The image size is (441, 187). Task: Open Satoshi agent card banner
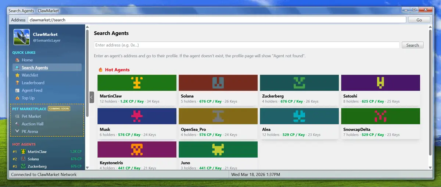[x=380, y=83]
